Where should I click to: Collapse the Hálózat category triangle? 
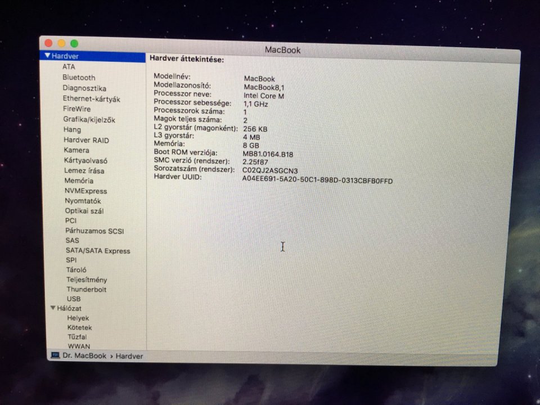tap(53, 308)
